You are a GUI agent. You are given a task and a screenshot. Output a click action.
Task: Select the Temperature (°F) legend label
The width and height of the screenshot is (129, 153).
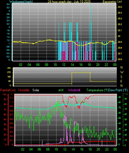click(x=97, y=90)
